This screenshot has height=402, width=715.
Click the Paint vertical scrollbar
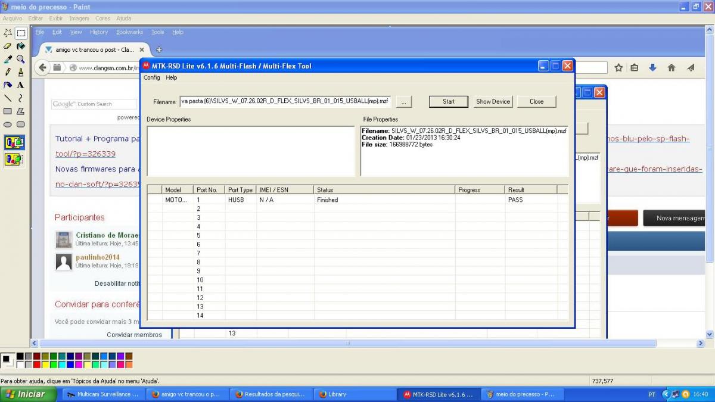[x=710, y=182]
